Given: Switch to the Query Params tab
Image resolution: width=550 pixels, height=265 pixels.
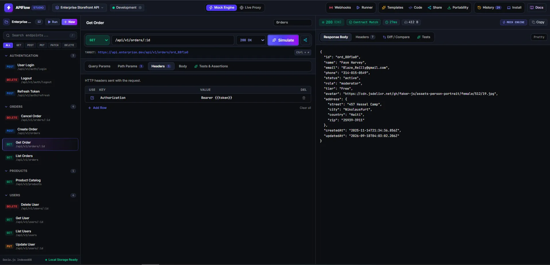Looking at the screenshot, I should (x=99, y=66).
